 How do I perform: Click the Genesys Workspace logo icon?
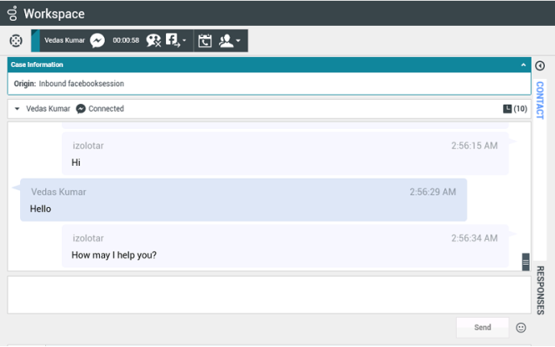pos(12,13)
